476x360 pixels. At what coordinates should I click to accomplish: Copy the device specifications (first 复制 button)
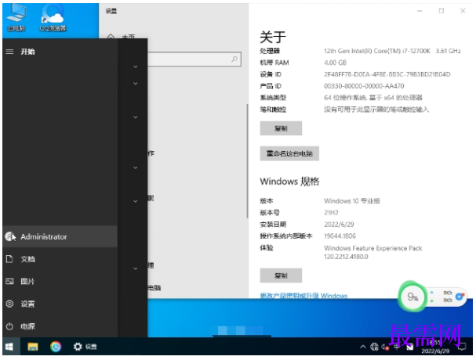pos(281,128)
